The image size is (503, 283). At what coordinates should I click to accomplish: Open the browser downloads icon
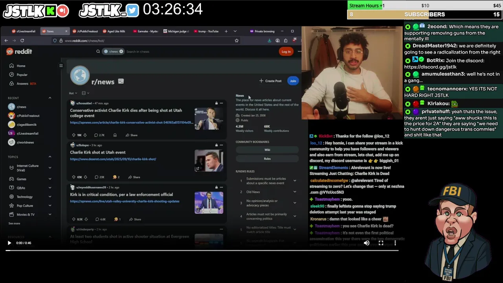(269, 40)
